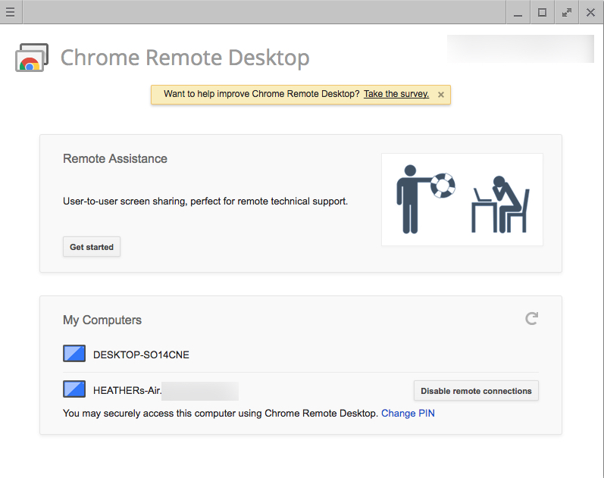Click the Chrome Remote Desktop title text
The width and height of the screenshot is (604, 478).
pyautogui.click(x=185, y=58)
